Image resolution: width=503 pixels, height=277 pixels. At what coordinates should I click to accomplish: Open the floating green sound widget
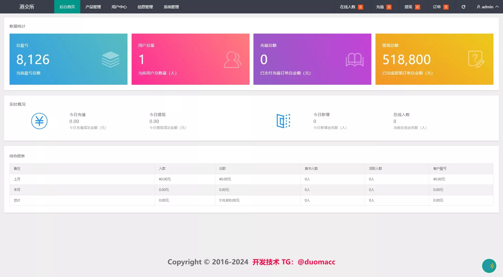[x=489, y=266]
